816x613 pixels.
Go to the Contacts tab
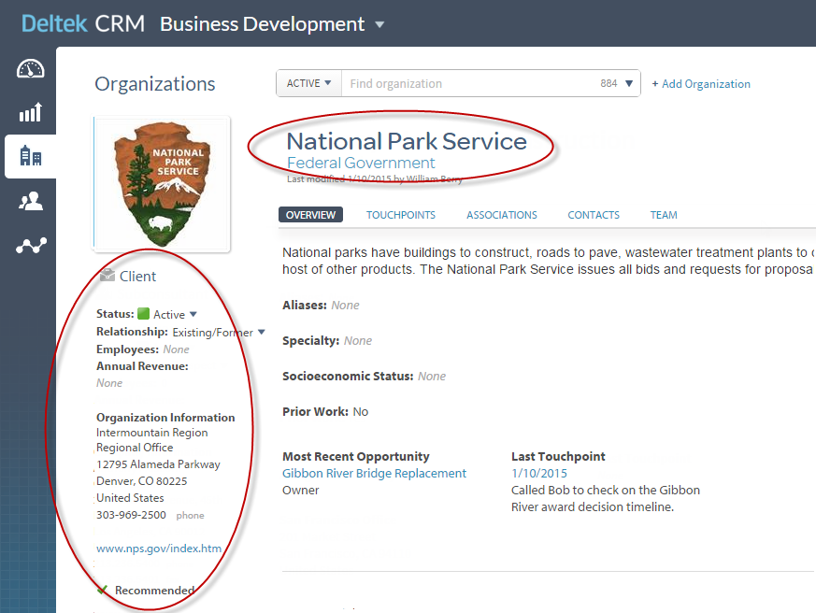tap(594, 215)
